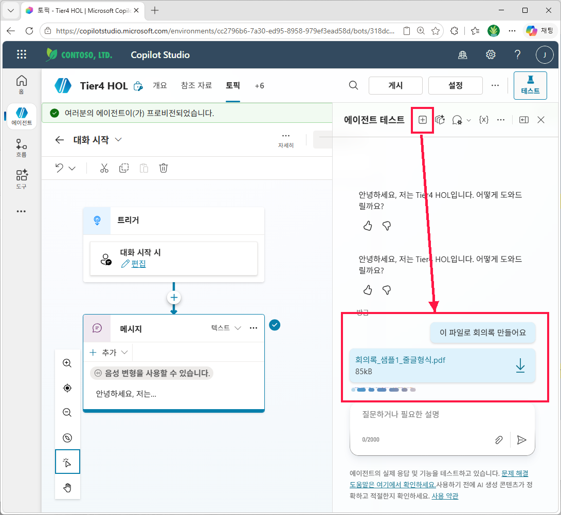This screenshot has height=515, width=561.
Task: Add a node with the plus connector
Action: coord(174,298)
